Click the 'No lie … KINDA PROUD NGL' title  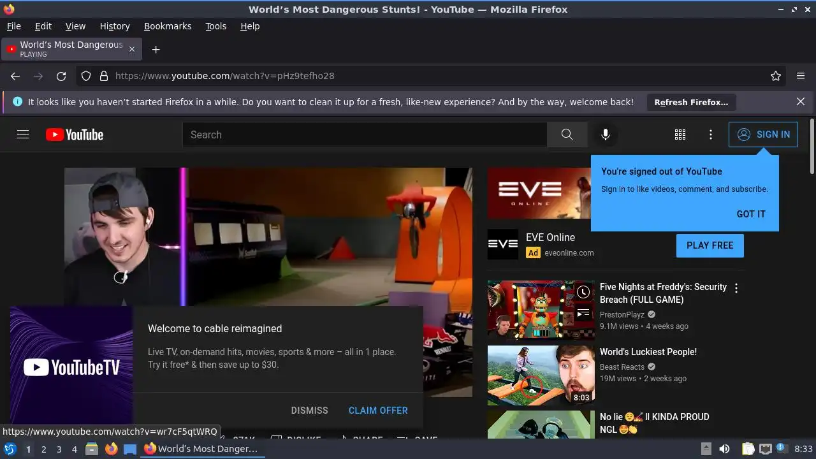click(x=655, y=423)
